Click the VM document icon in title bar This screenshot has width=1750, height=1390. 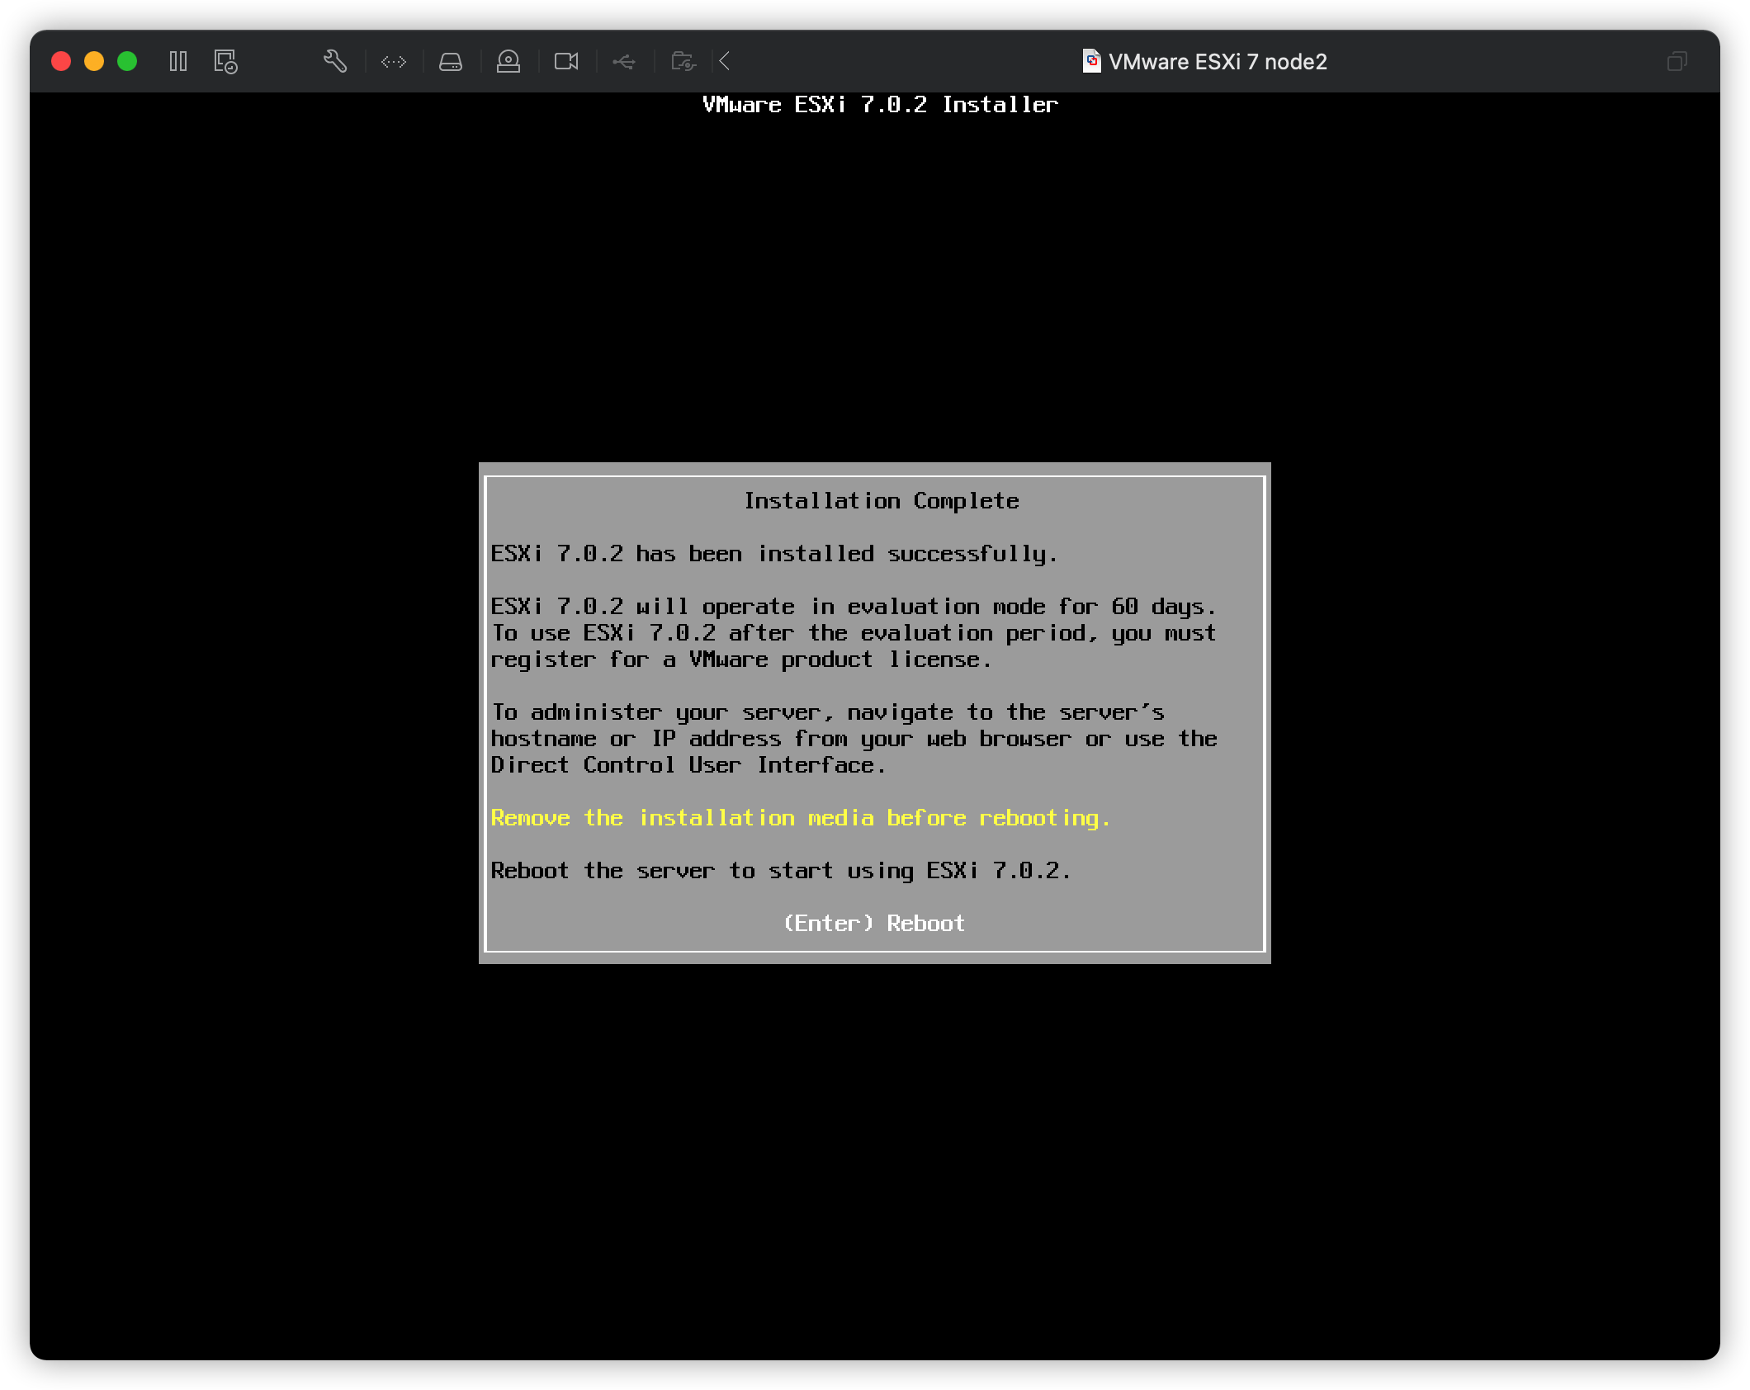coord(1090,61)
